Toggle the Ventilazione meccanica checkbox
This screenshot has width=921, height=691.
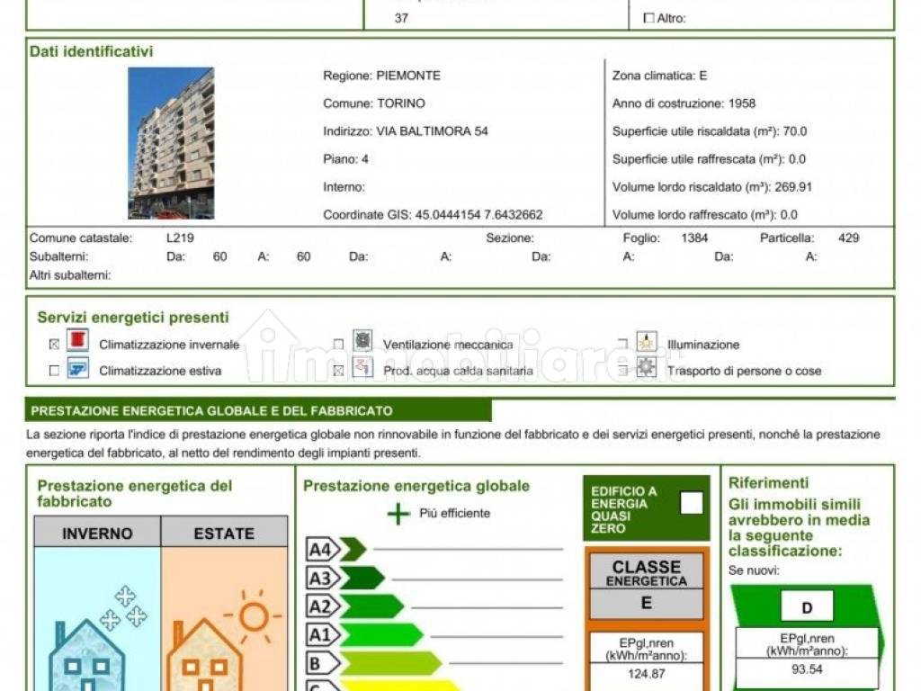click(x=338, y=344)
